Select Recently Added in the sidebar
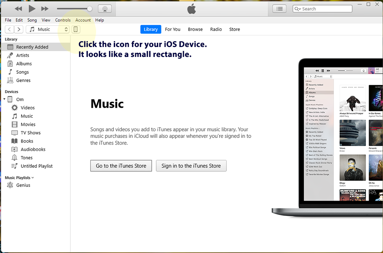 tap(36, 47)
